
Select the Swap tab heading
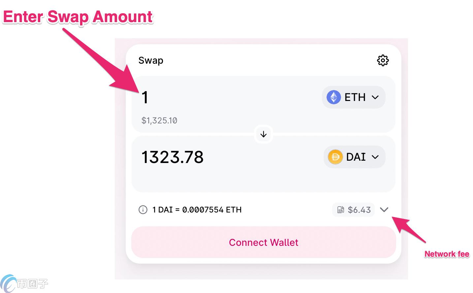(x=151, y=60)
